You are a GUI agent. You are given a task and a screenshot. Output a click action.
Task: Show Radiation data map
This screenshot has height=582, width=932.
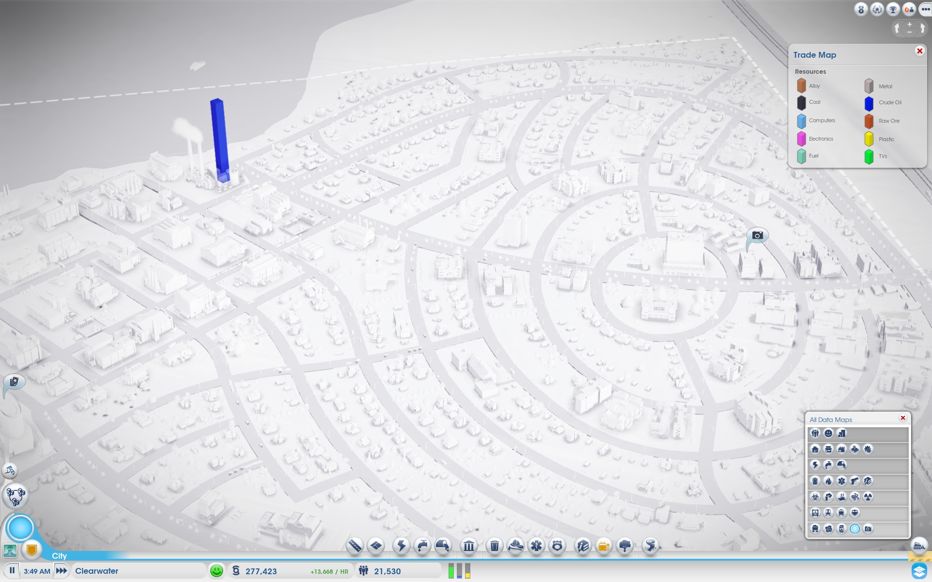(867, 497)
